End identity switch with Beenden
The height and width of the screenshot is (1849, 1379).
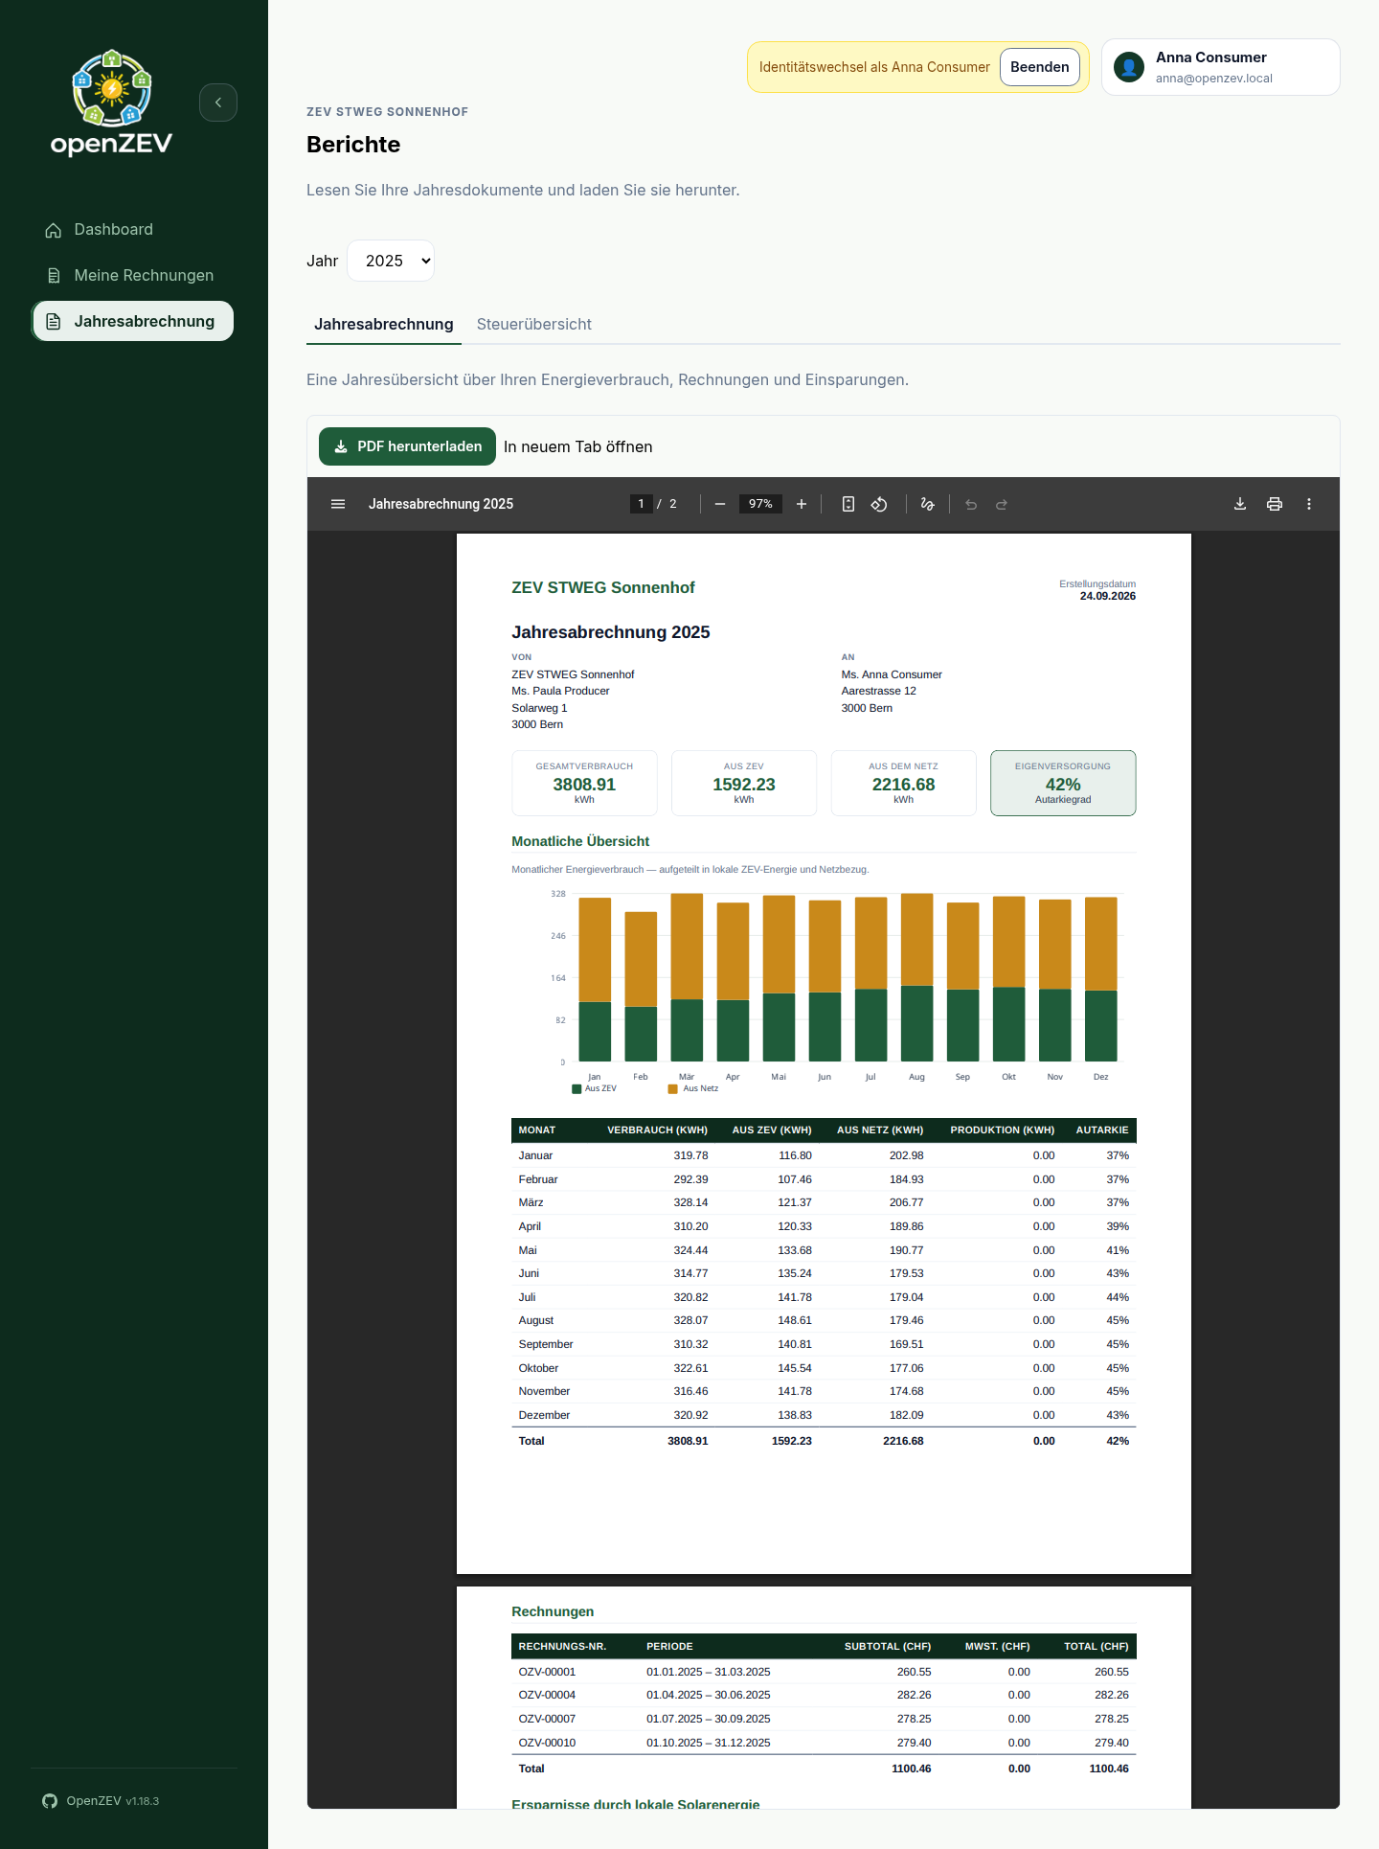[x=1040, y=67]
